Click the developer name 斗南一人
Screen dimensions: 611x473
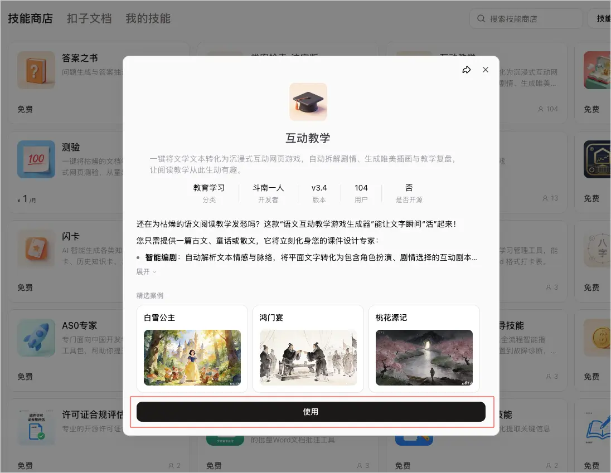pos(268,188)
